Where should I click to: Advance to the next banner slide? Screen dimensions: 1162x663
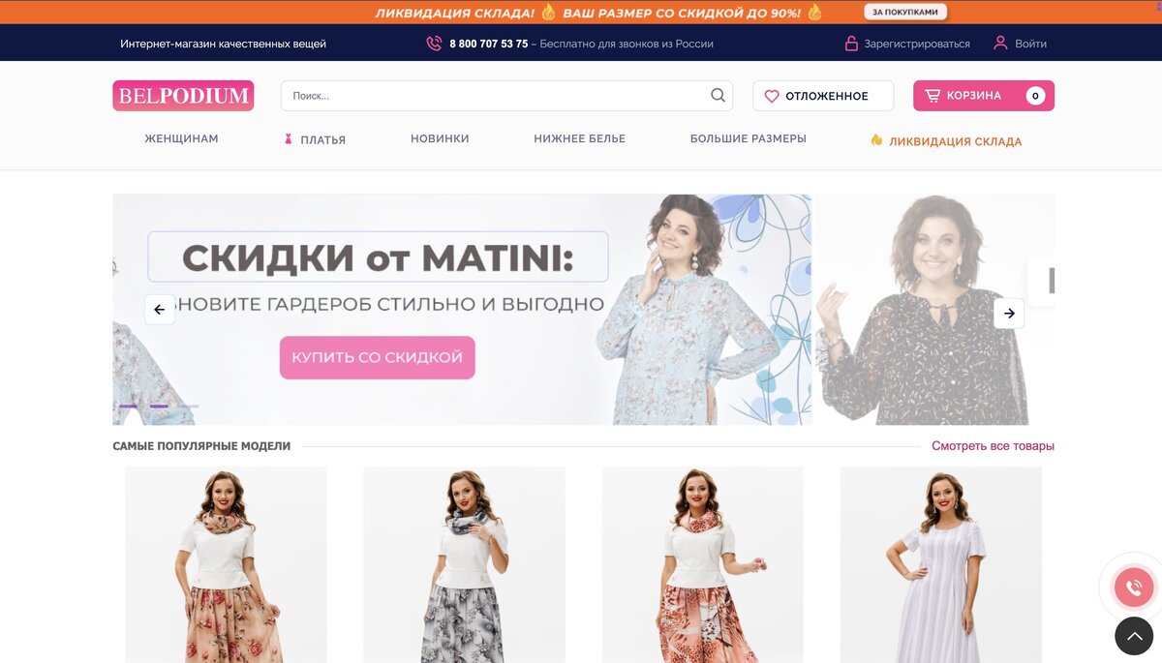(x=1009, y=313)
